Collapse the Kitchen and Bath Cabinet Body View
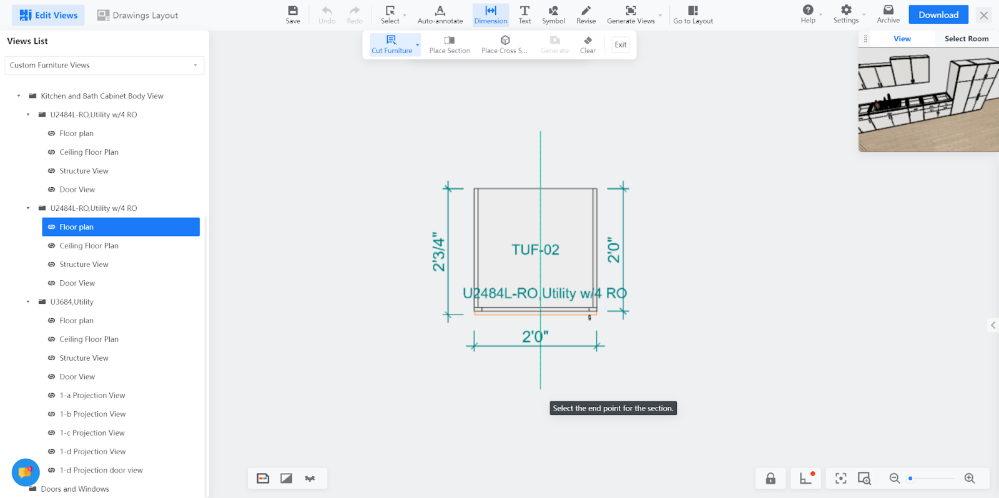 click(x=19, y=96)
